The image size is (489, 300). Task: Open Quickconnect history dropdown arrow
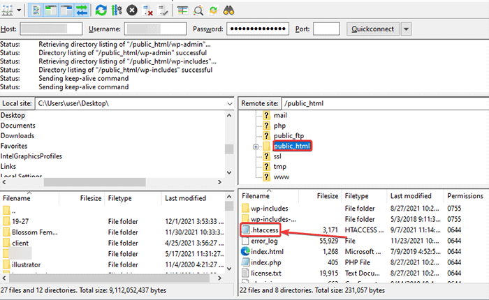tap(407, 29)
